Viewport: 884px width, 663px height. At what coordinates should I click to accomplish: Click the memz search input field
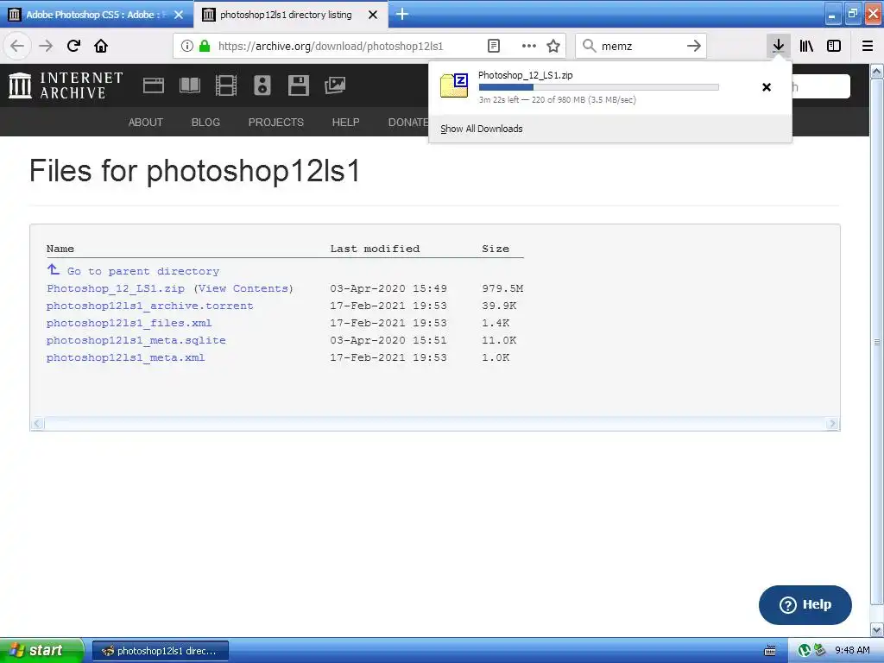pos(640,47)
